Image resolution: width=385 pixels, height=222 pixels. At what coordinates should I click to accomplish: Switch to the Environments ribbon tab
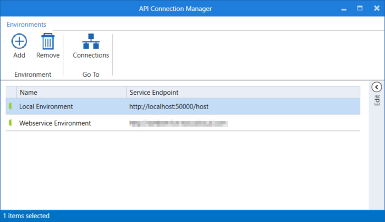(26, 24)
